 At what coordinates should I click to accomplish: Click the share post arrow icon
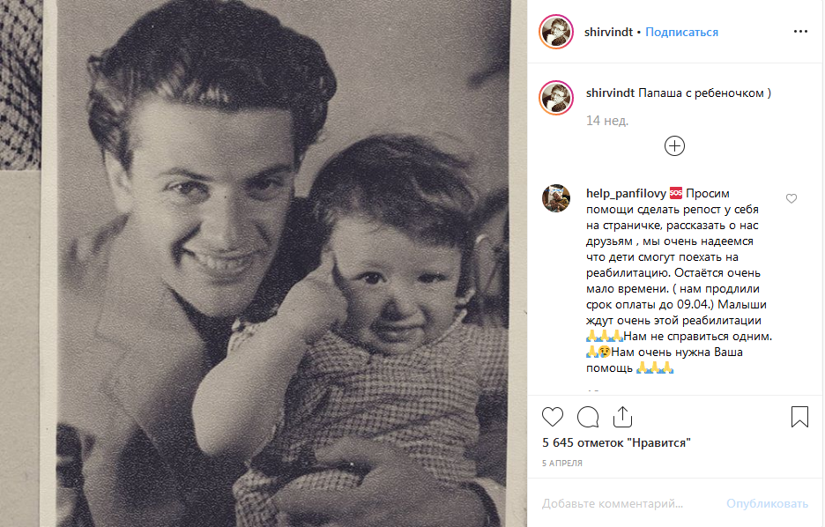[x=622, y=416]
